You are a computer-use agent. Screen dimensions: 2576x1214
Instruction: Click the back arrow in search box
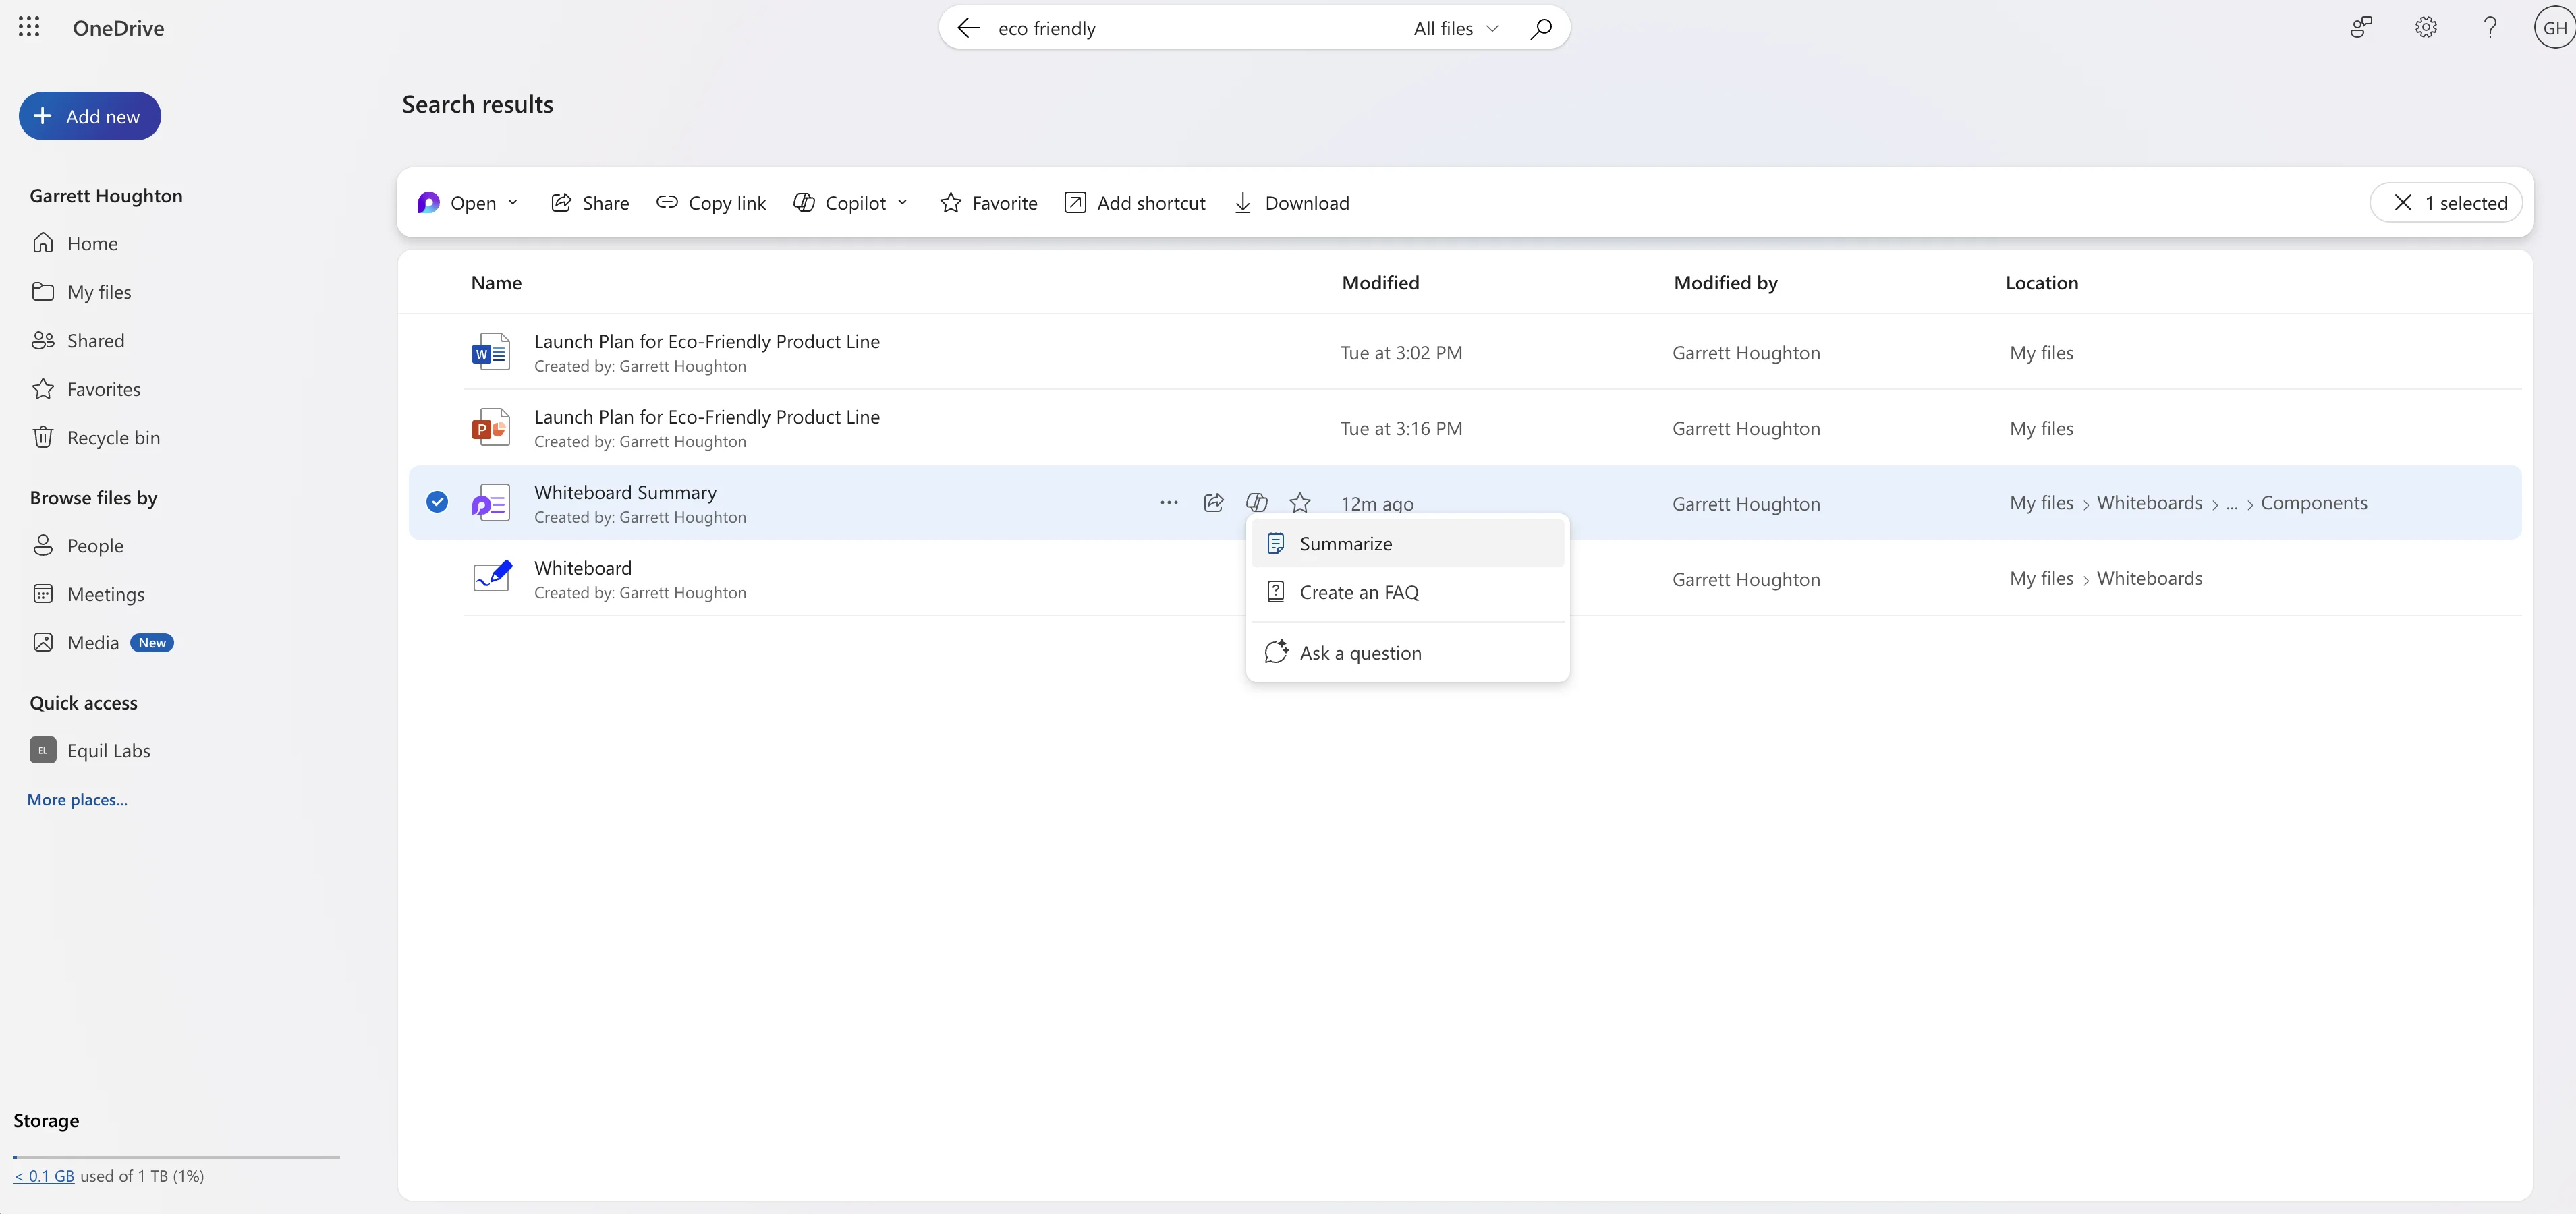pyautogui.click(x=968, y=28)
